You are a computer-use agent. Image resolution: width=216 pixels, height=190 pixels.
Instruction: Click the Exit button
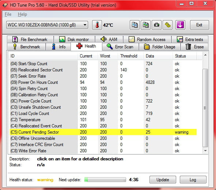[199, 25]
